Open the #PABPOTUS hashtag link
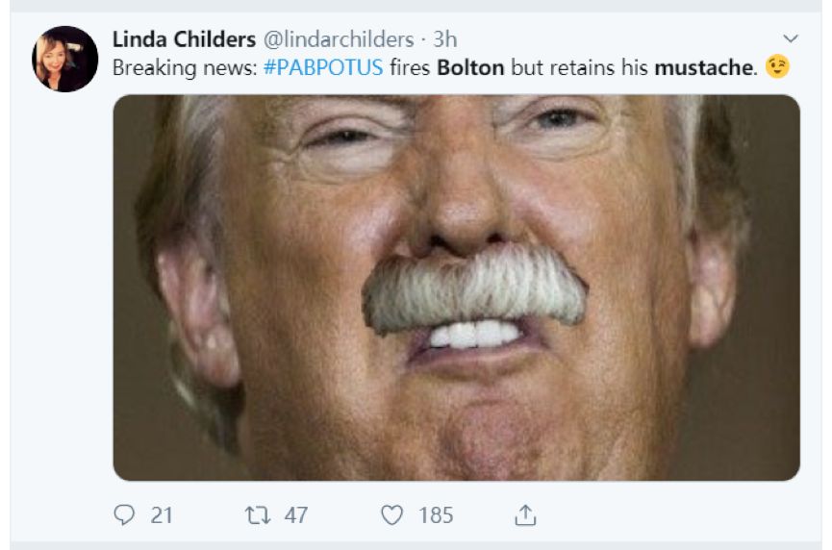The height and width of the screenshot is (550, 832). tap(322, 68)
